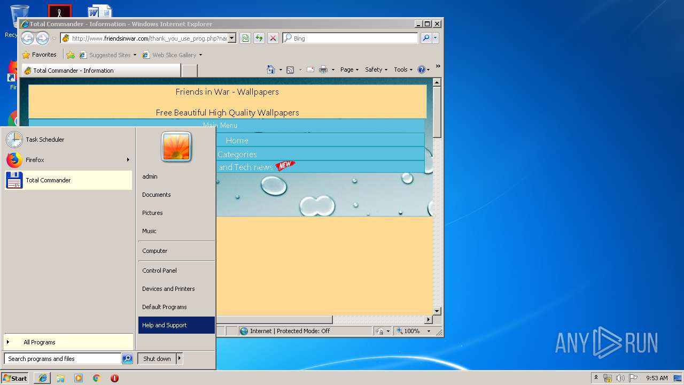
Task: Open search provider dropdown arrow
Action: (436, 38)
